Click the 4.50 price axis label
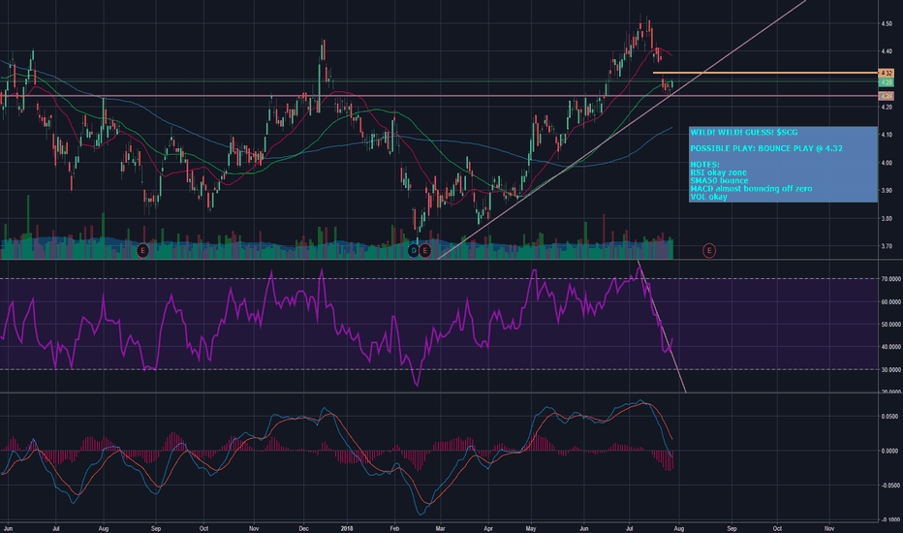Screen dimensions: 903x533 tap(887, 23)
